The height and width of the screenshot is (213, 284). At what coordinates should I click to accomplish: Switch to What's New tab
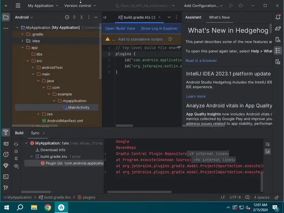pos(219,17)
